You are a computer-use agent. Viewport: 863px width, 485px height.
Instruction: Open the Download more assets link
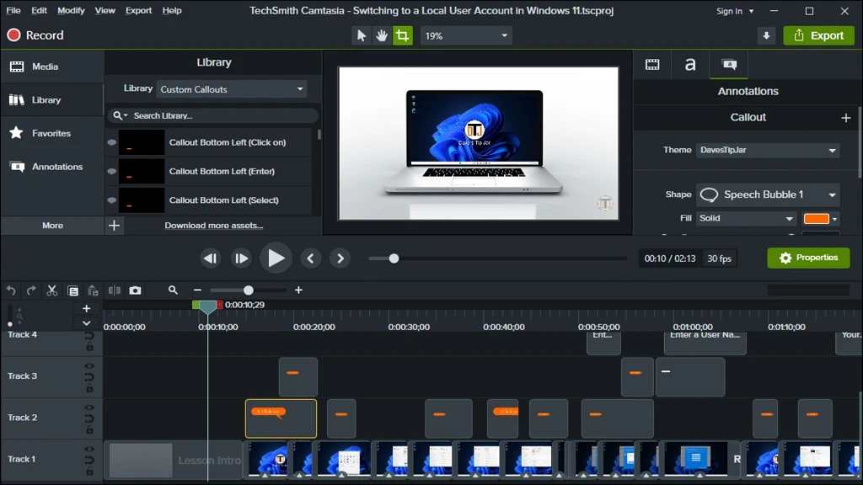tap(213, 226)
